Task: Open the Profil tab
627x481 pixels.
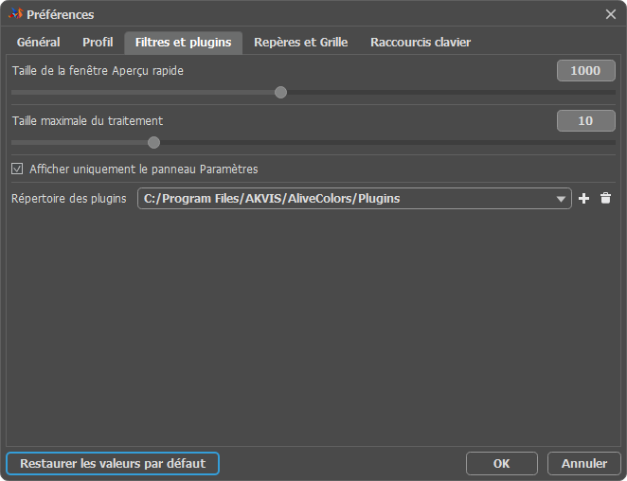Action: [x=98, y=43]
